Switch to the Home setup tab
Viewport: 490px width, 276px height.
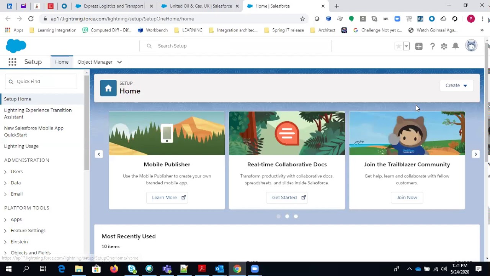[x=62, y=62]
